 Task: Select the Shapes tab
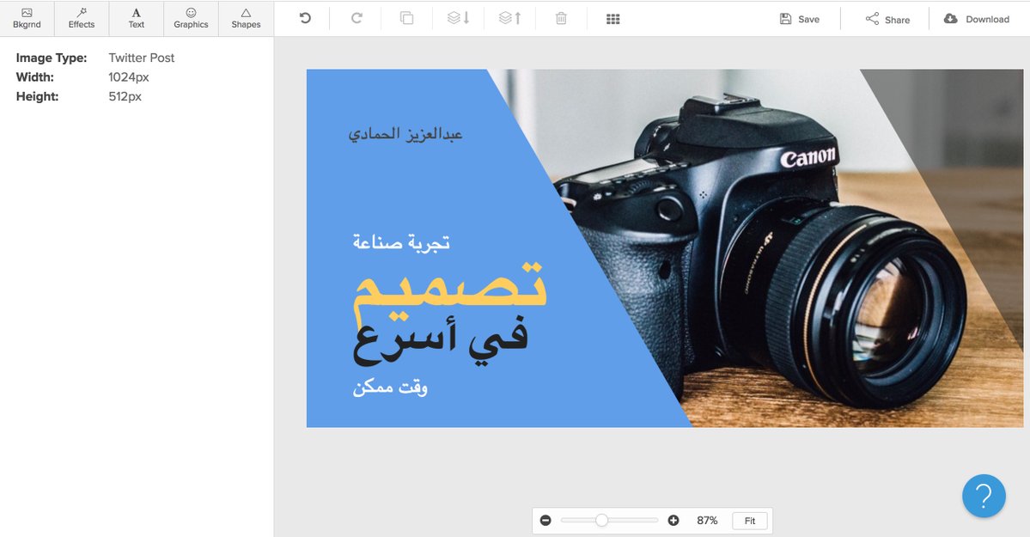pyautogui.click(x=246, y=18)
